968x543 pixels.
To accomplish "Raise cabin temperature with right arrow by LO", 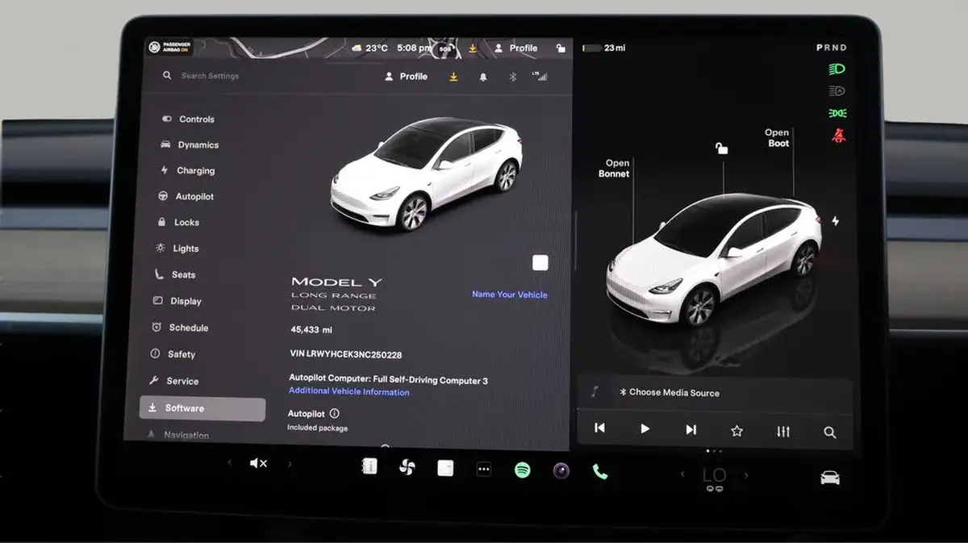I will click(x=745, y=475).
